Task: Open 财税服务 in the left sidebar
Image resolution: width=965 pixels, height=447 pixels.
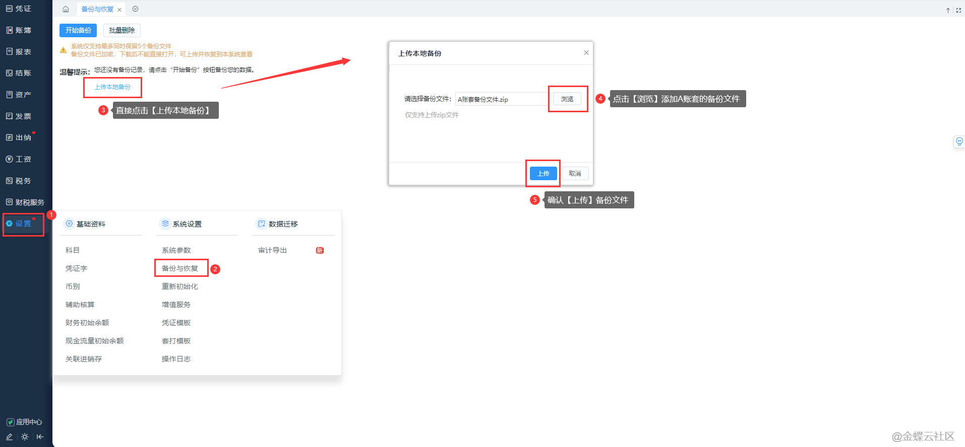Action: (25, 202)
